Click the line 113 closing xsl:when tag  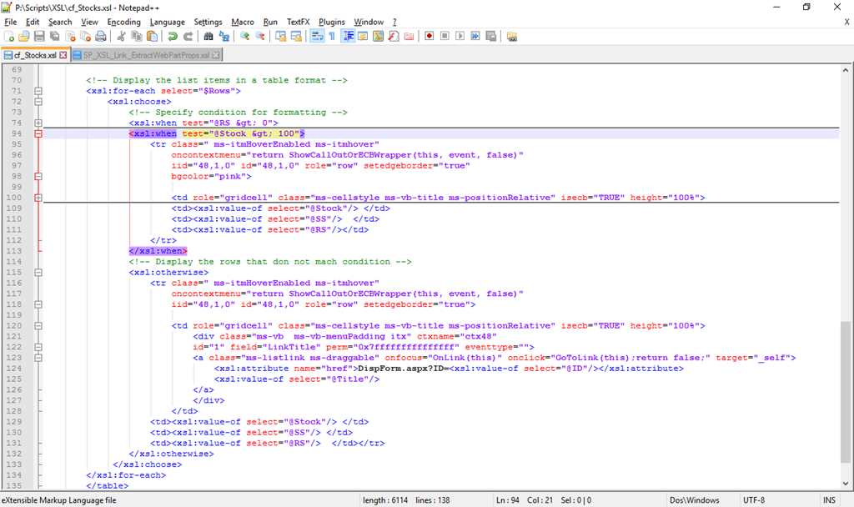coord(158,251)
